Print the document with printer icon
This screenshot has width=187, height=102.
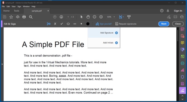click(x=24, y=17)
